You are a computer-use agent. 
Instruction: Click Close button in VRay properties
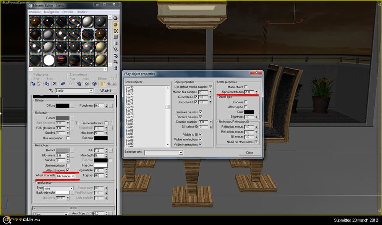tap(249, 152)
